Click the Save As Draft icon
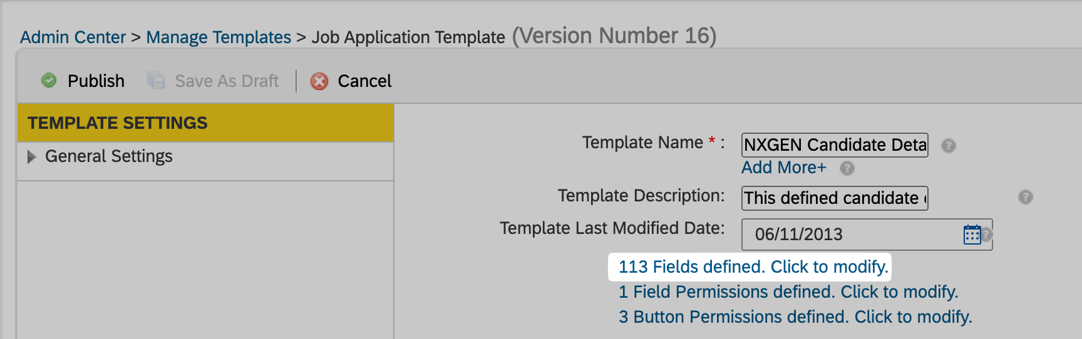 156,81
